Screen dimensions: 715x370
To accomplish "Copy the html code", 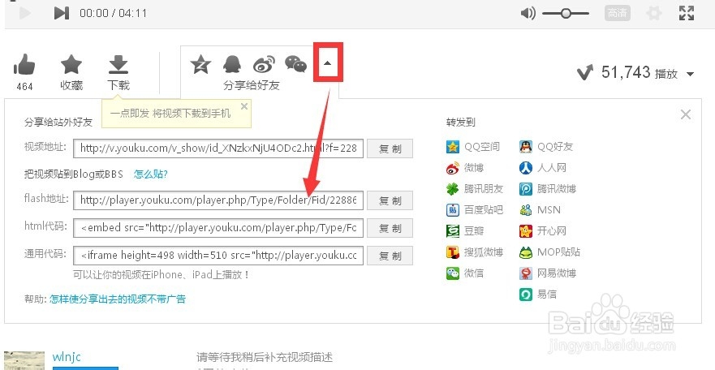I will 390,228.
